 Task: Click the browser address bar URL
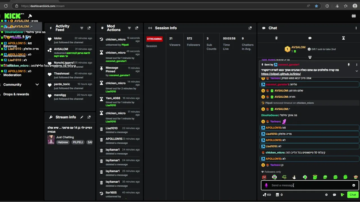click(43, 6)
